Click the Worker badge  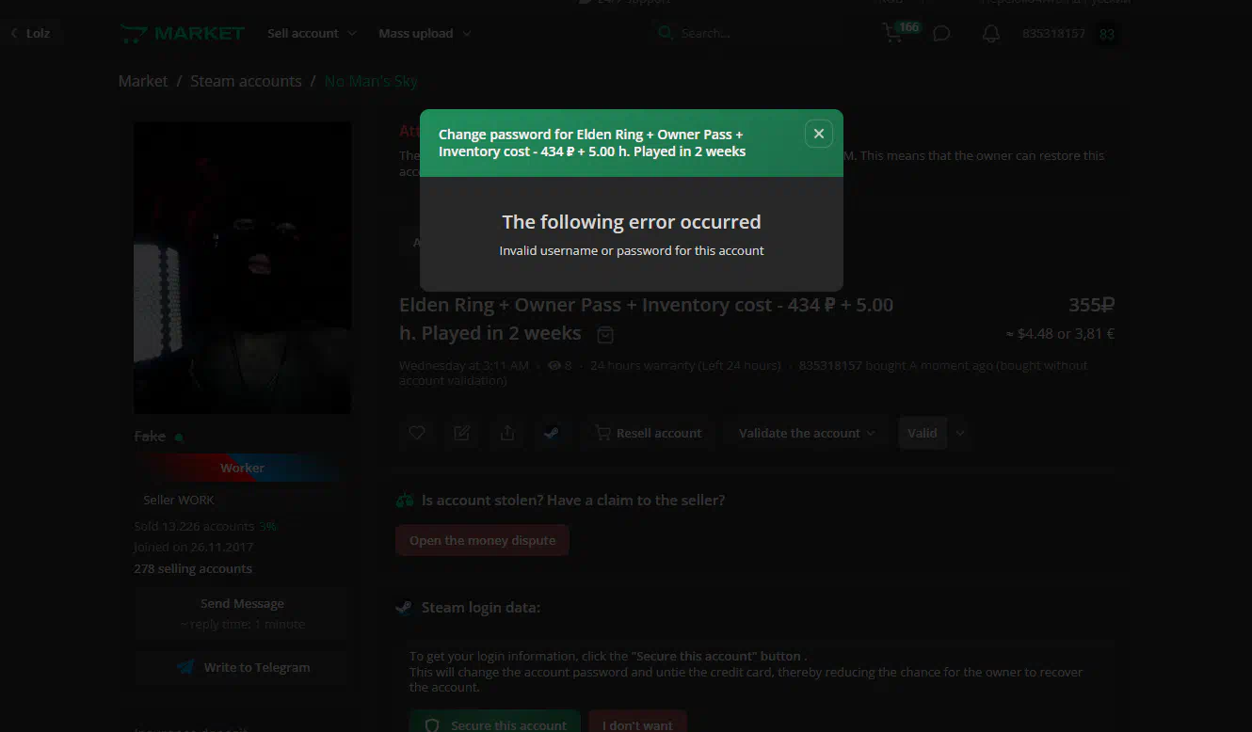242,468
